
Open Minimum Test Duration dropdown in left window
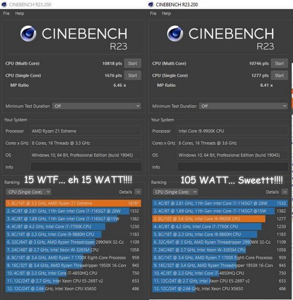coord(97,106)
